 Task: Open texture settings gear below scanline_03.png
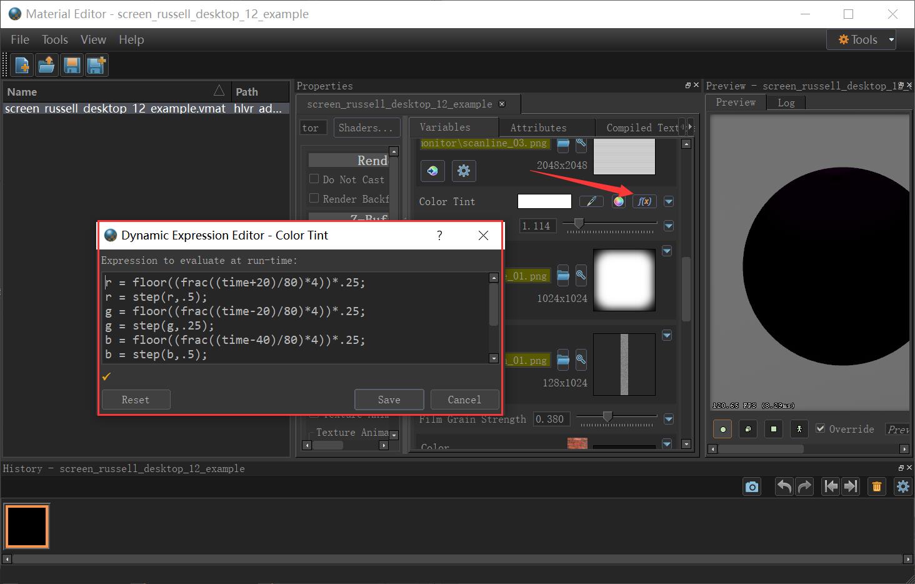(464, 171)
